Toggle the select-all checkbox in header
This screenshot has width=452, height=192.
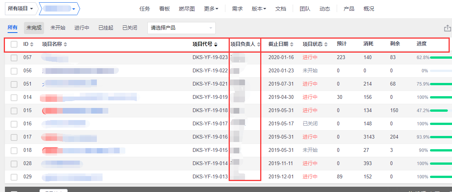[x=14, y=44]
